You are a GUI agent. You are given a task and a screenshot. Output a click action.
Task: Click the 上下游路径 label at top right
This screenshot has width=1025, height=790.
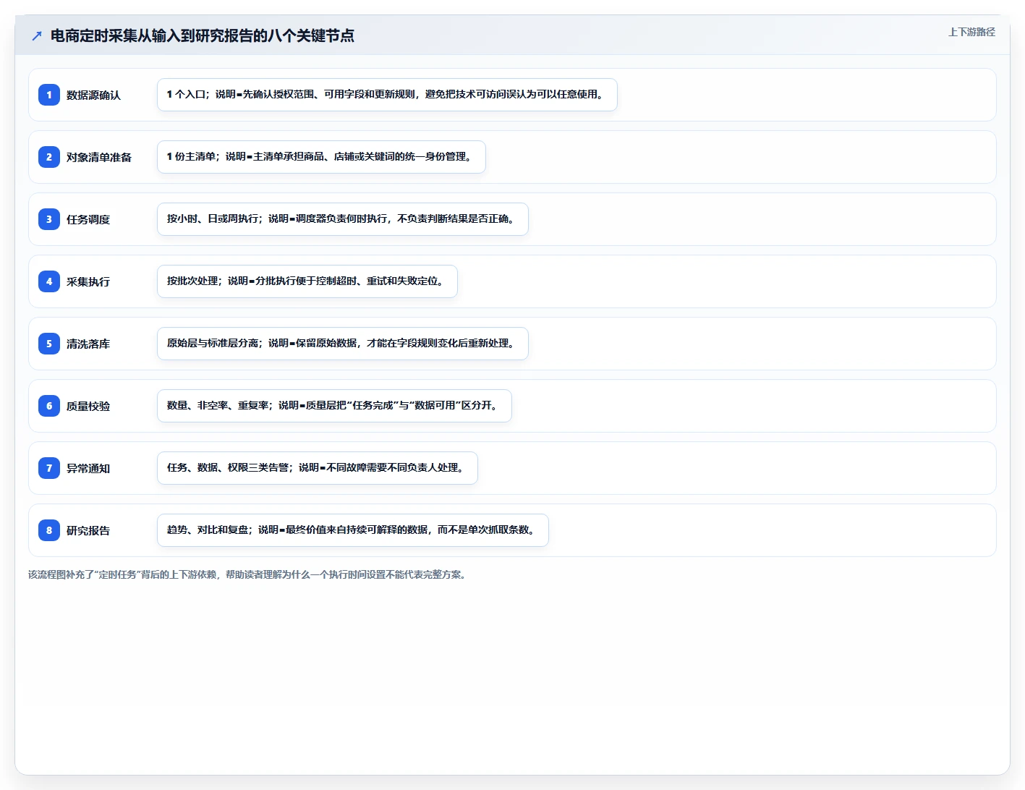[971, 32]
